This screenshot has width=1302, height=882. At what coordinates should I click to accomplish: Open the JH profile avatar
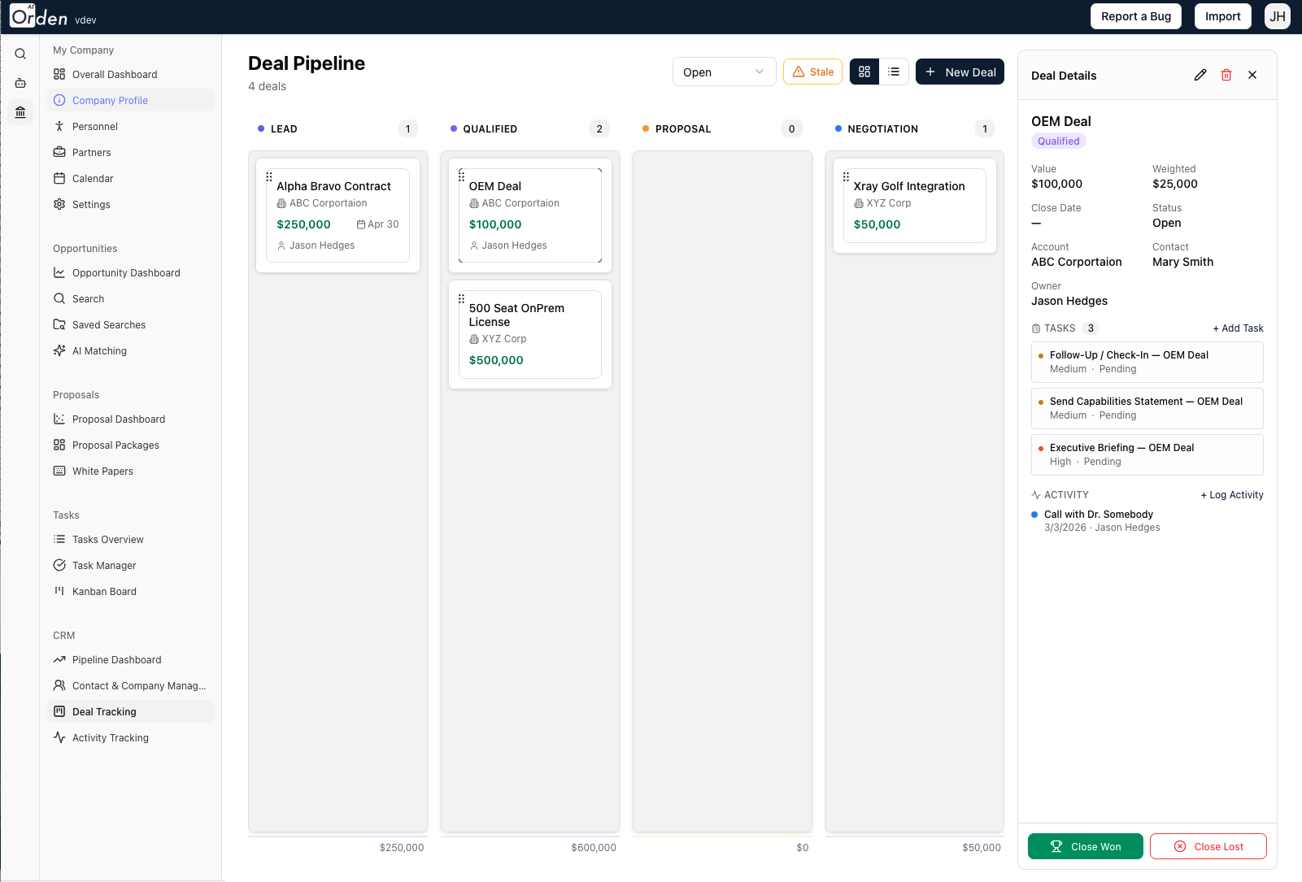(1277, 15)
